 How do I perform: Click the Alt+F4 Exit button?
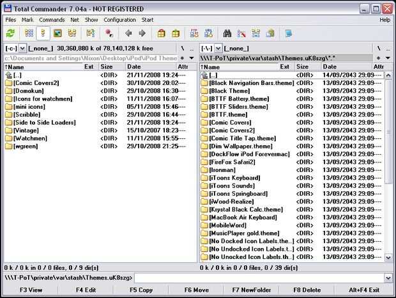[364, 290]
